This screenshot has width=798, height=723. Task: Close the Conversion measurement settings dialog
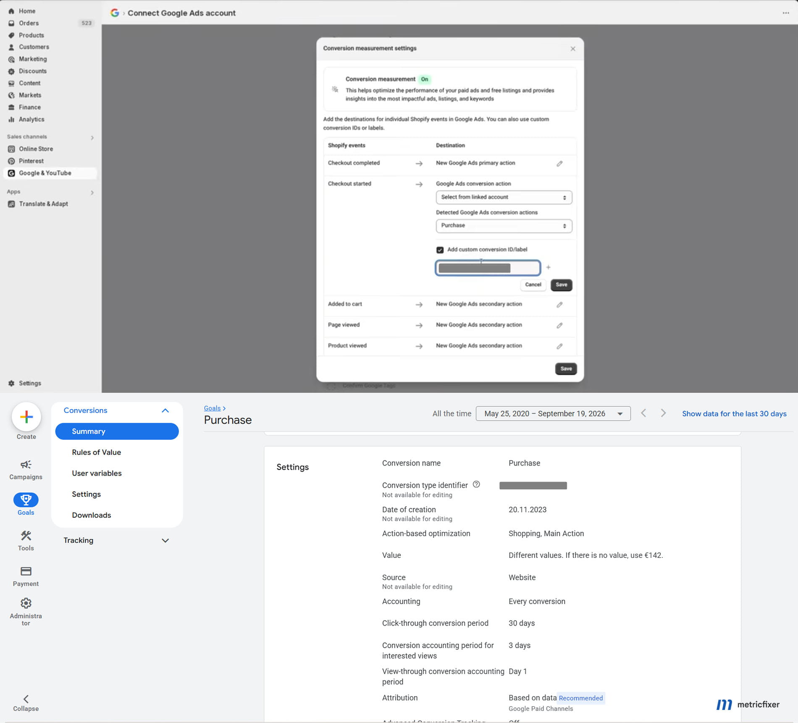point(573,49)
